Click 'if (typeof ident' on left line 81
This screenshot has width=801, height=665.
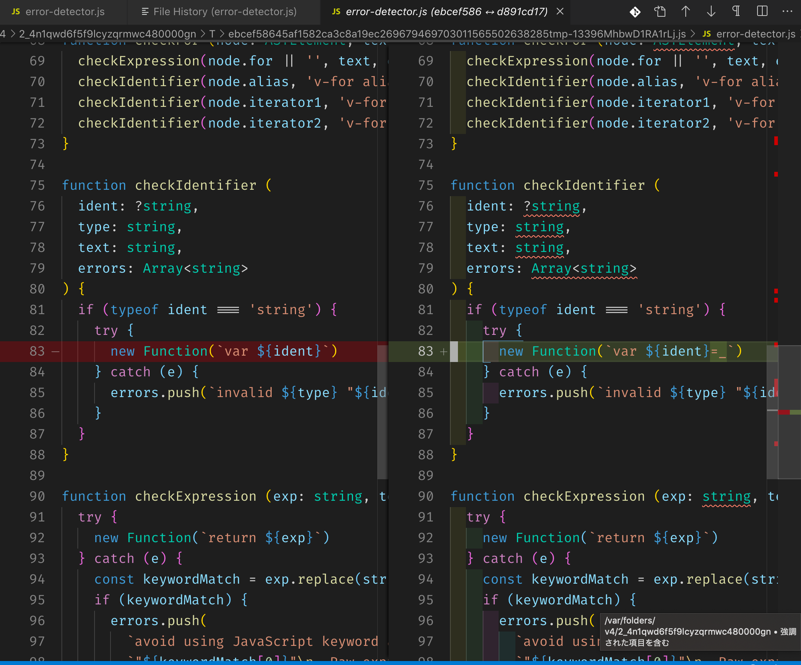click(x=143, y=310)
